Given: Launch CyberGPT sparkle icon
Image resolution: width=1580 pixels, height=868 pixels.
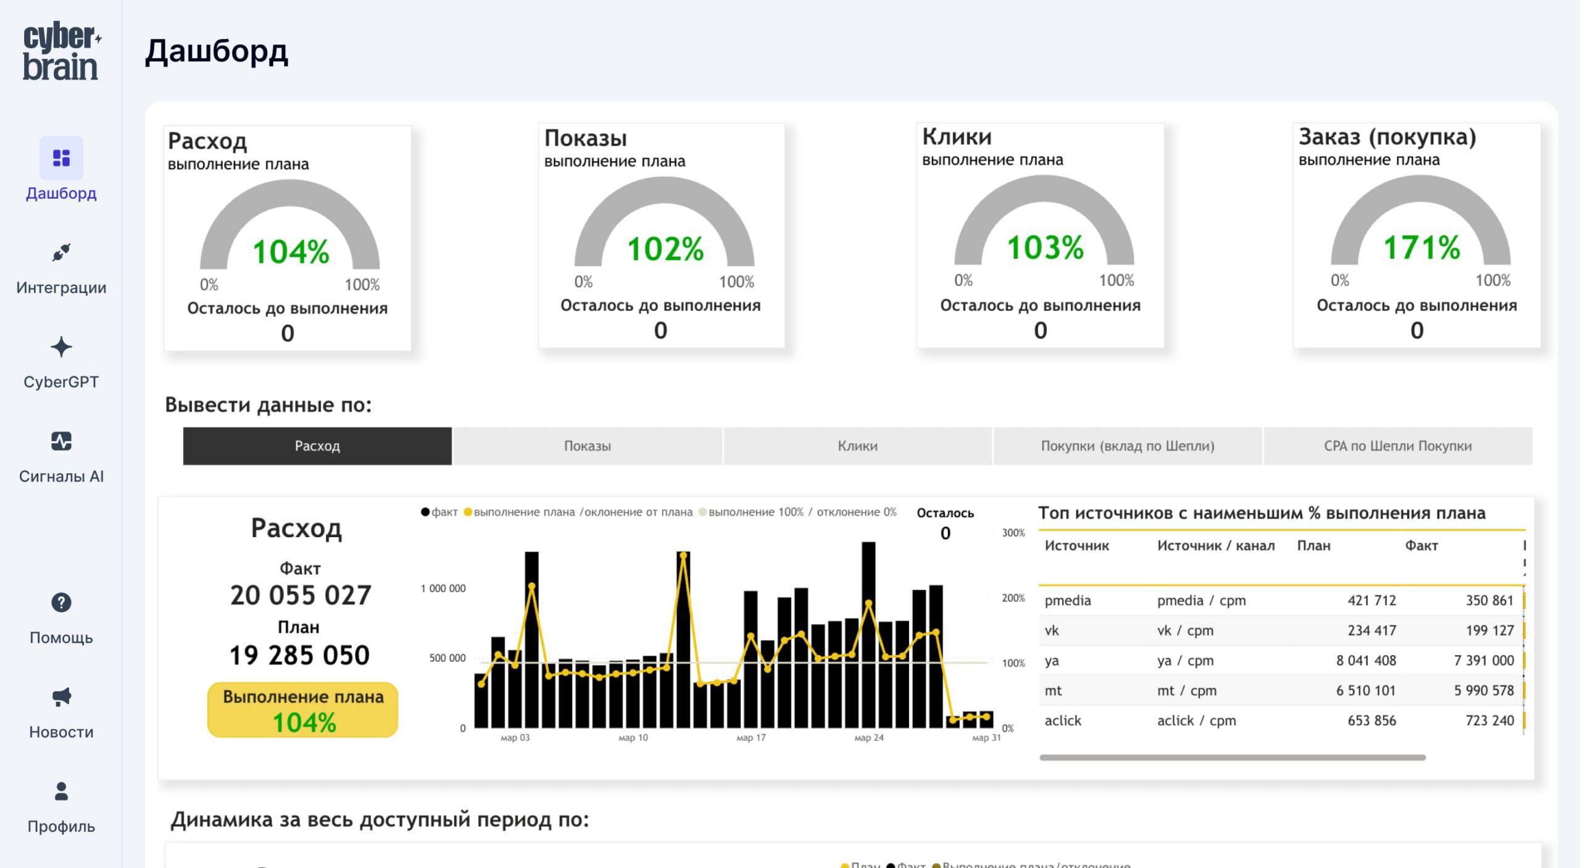Looking at the screenshot, I should [61, 347].
